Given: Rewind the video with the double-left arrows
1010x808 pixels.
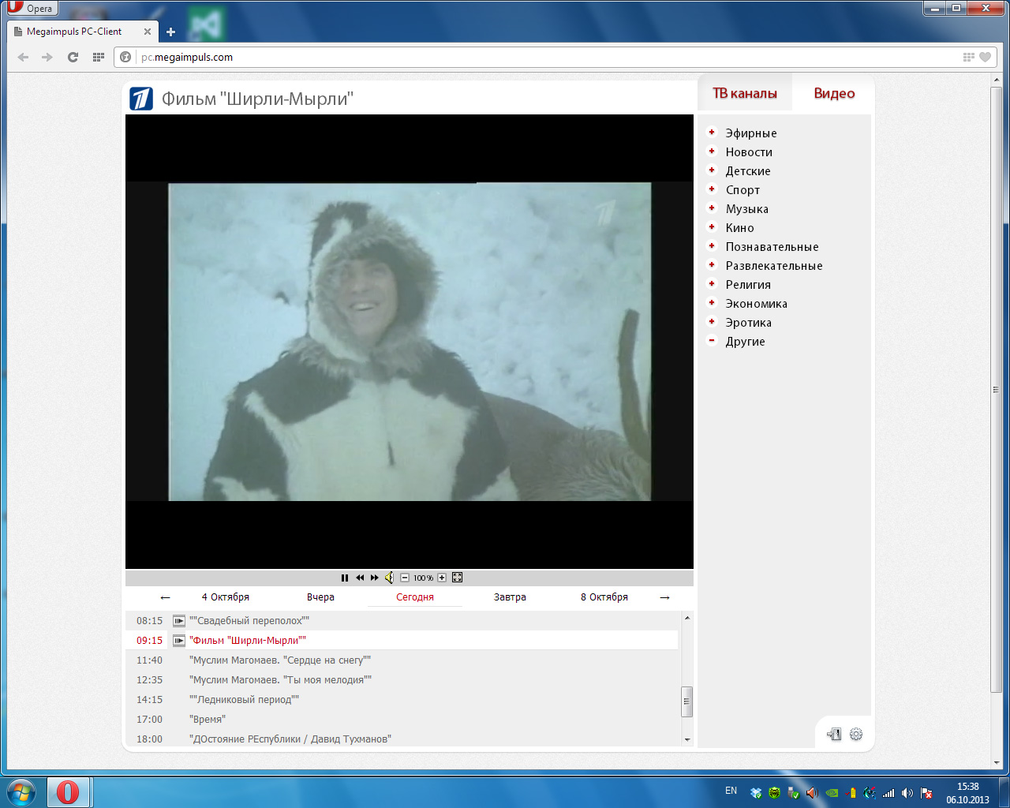Looking at the screenshot, I should click(x=360, y=578).
